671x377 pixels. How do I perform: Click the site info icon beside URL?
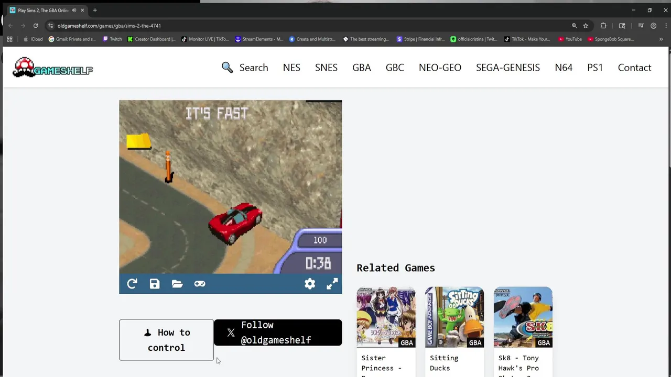50,26
